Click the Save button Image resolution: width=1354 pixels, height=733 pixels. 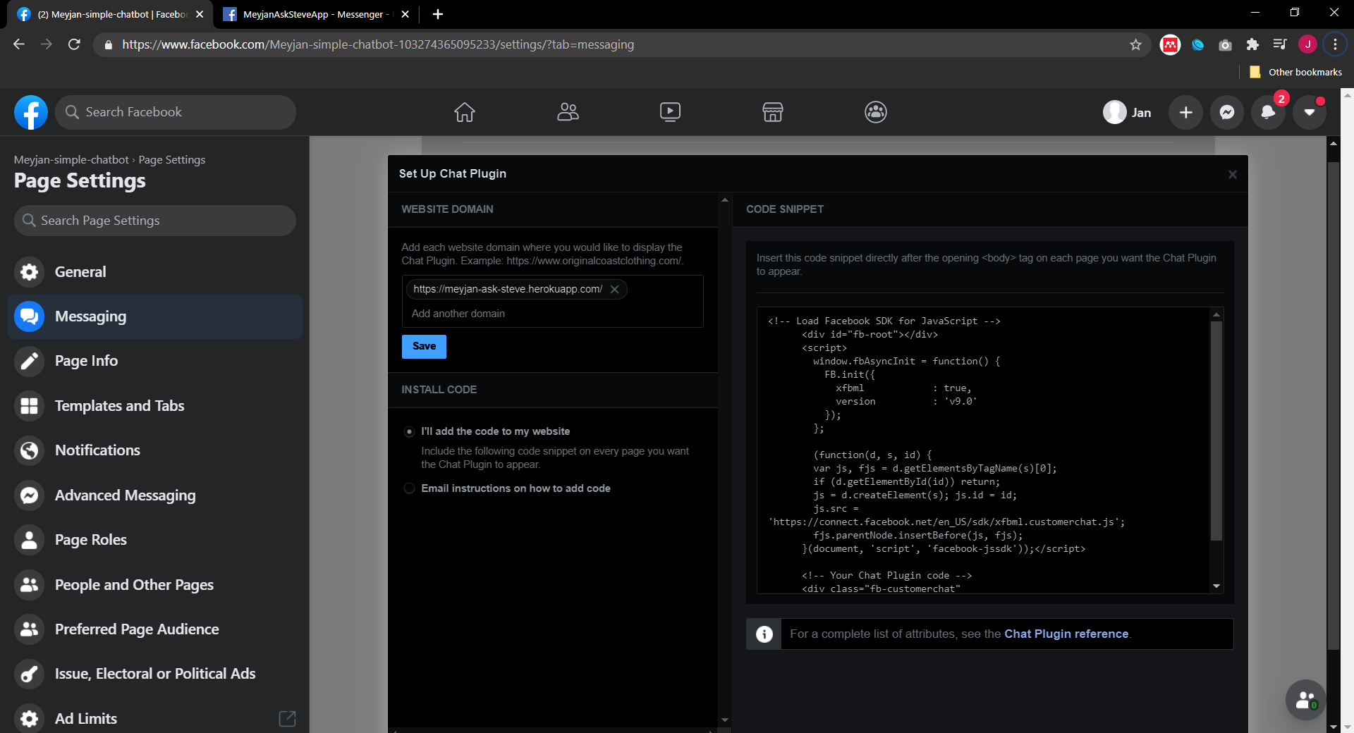click(x=424, y=346)
